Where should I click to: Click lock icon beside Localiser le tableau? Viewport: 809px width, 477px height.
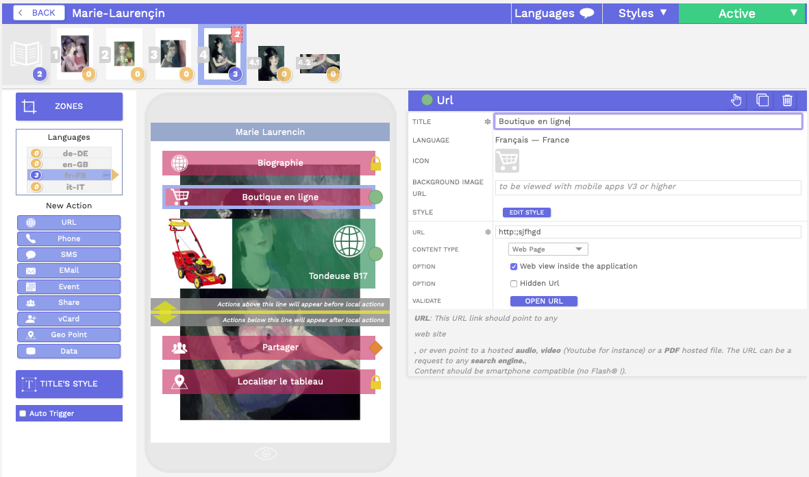point(375,382)
